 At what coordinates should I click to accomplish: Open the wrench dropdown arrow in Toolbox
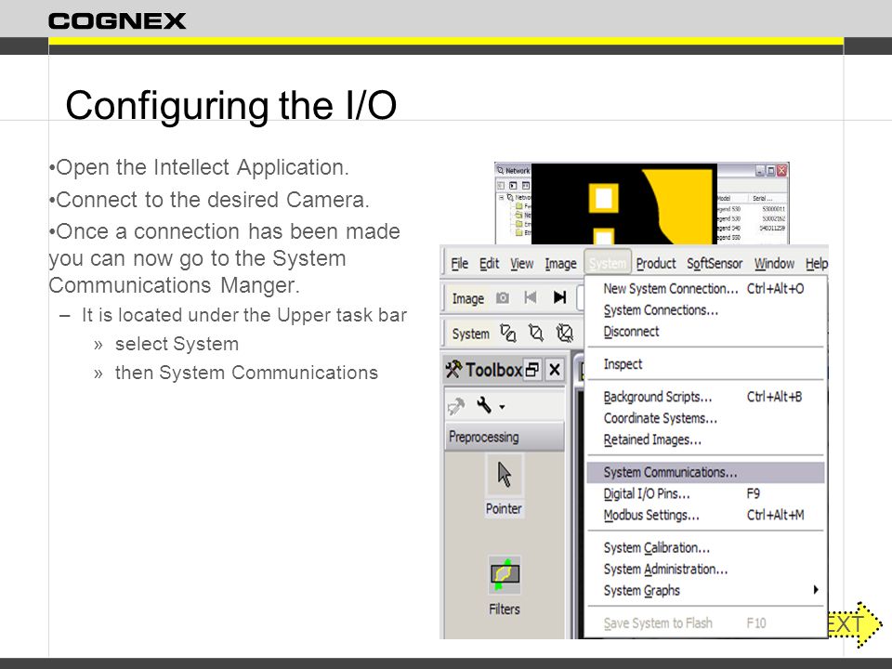click(503, 407)
